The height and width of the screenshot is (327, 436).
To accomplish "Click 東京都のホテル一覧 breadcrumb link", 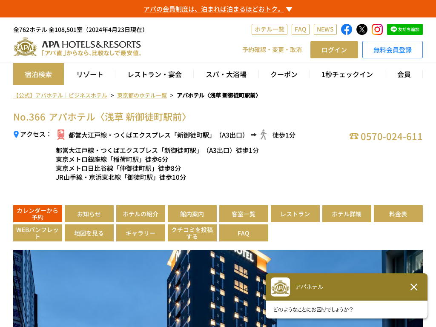I will (142, 95).
